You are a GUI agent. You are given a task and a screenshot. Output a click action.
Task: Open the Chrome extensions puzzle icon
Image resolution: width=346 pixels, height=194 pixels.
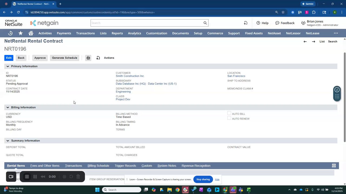click(314, 12)
